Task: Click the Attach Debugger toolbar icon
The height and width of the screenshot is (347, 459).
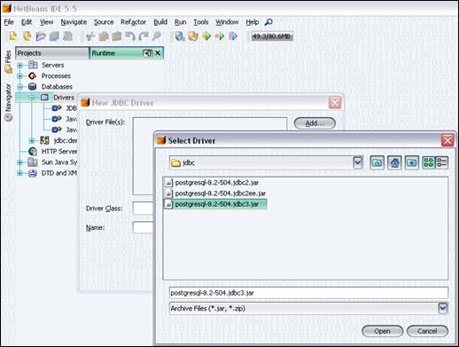Action: 233,36
